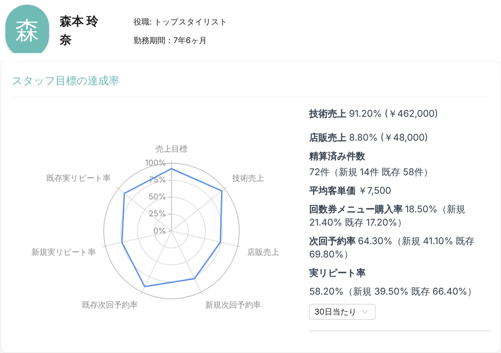Click the 50% scale label on radar
501x353 pixels.
157,197
